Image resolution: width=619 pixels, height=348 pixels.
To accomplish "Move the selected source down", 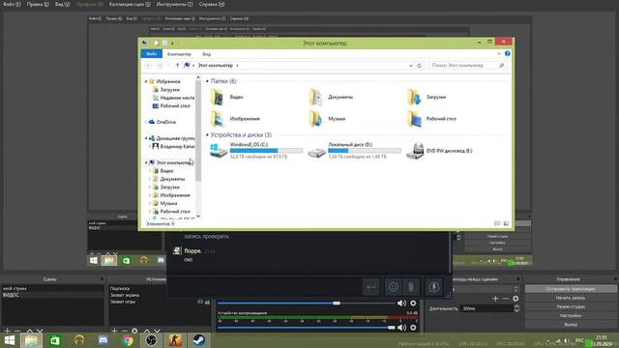I will 157,331.
